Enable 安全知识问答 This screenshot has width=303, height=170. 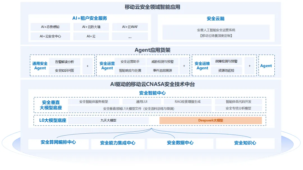pos(64,70)
